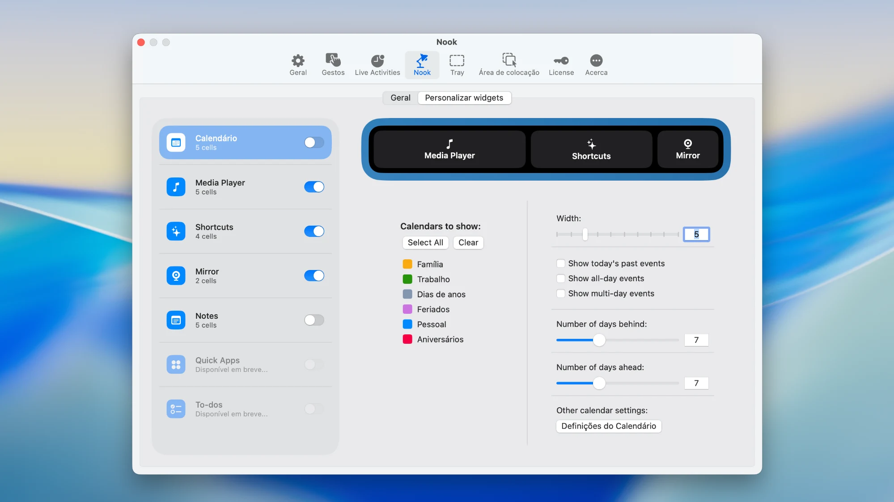Click the Tray dashed-rectangle icon
Screen dimensions: 894x502
[x=457, y=60]
